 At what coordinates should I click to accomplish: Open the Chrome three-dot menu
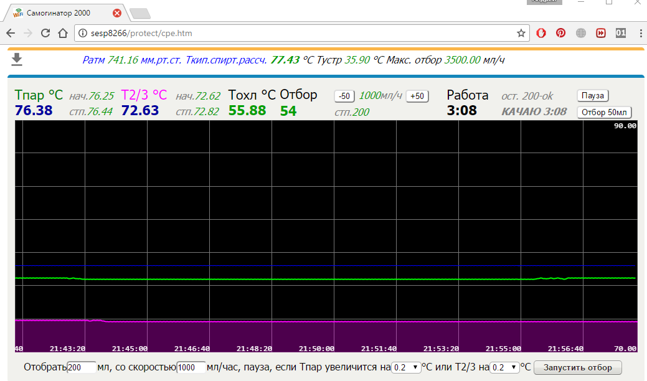click(x=640, y=34)
